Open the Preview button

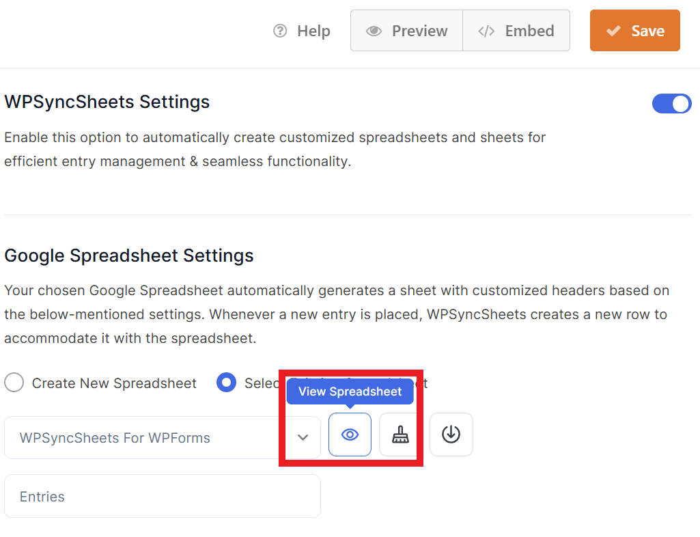click(x=407, y=30)
